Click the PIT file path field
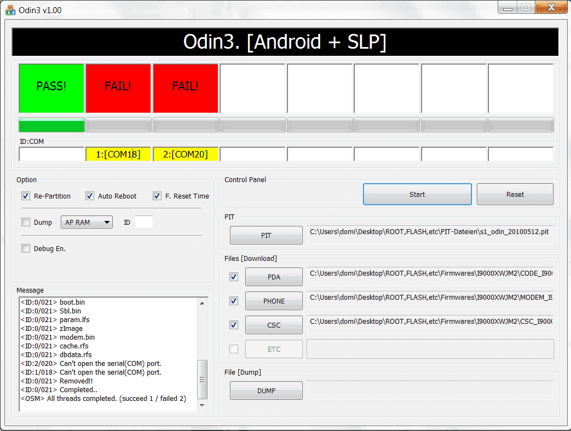This screenshot has width=571, height=431. tap(430, 235)
